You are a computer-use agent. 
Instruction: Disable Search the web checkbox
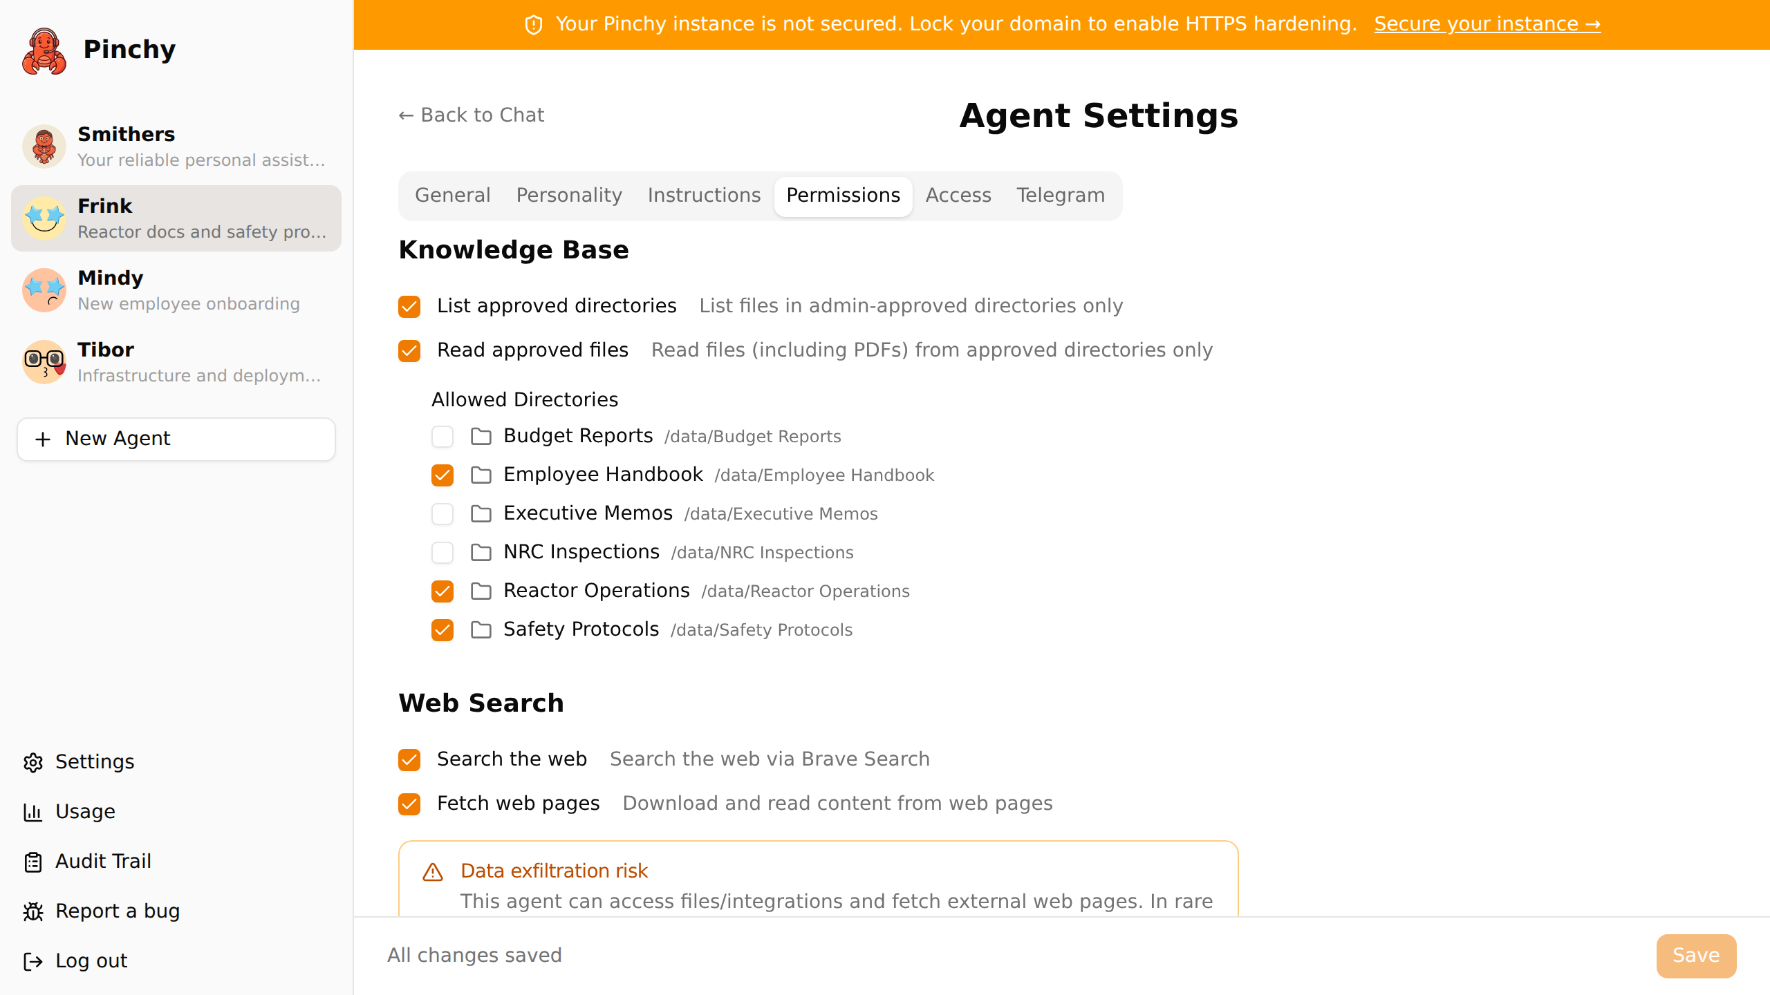click(x=409, y=759)
